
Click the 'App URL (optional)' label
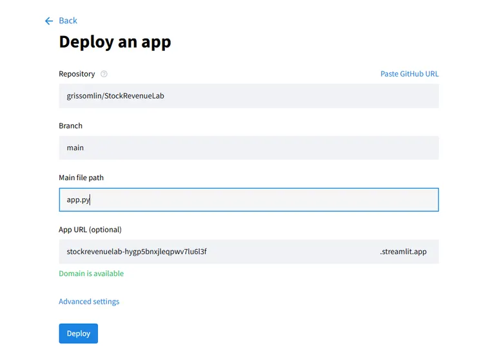90,229
